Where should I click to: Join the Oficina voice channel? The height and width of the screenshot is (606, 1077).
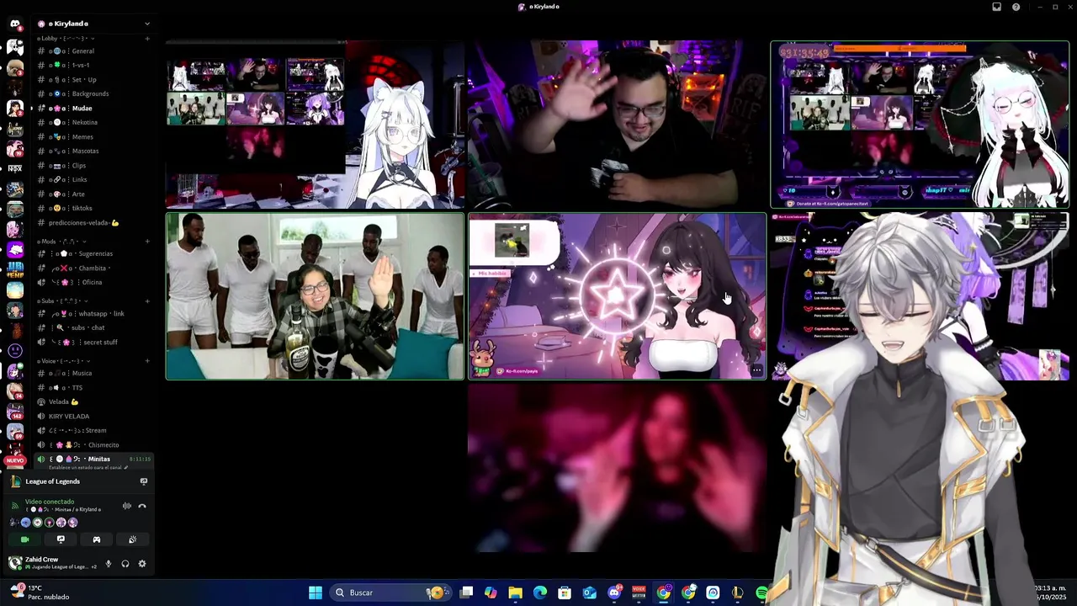click(93, 283)
